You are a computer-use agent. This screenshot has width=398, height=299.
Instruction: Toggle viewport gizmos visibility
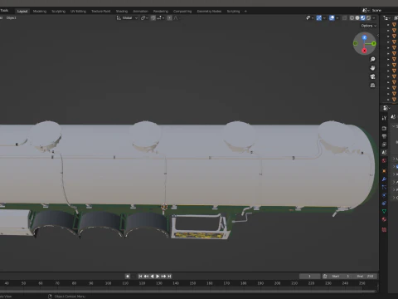319,18
